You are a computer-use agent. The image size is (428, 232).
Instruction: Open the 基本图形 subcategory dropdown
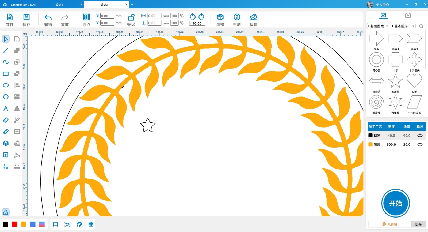tap(403, 26)
